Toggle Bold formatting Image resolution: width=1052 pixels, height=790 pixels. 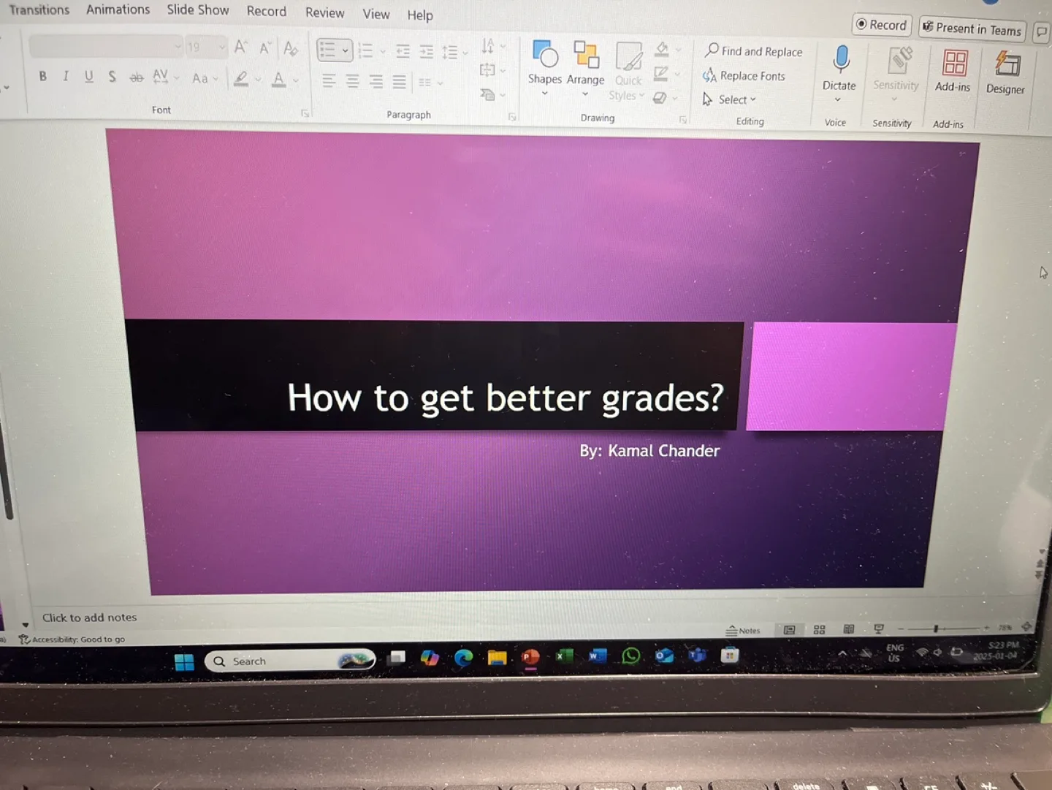(x=43, y=76)
